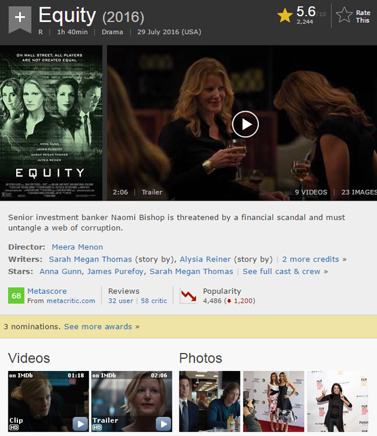The height and width of the screenshot is (436, 377).
Task: Click the Rate This star icon
Action: tap(344, 15)
